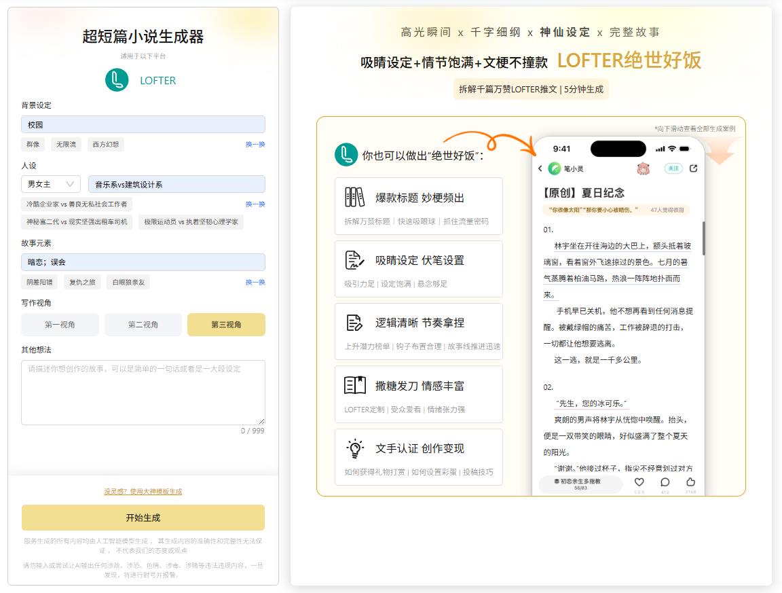Click the 爆款标题 妙梗频出 card

(418, 206)
